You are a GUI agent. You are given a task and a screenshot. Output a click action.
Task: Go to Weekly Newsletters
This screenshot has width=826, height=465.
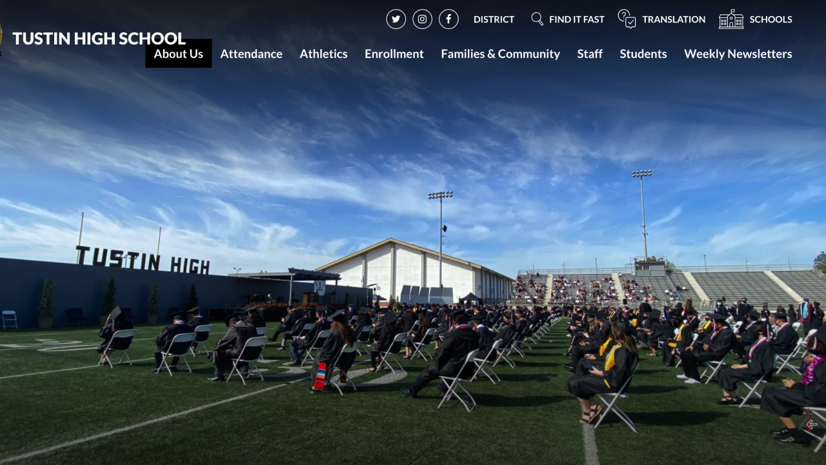tap(738, 54)
